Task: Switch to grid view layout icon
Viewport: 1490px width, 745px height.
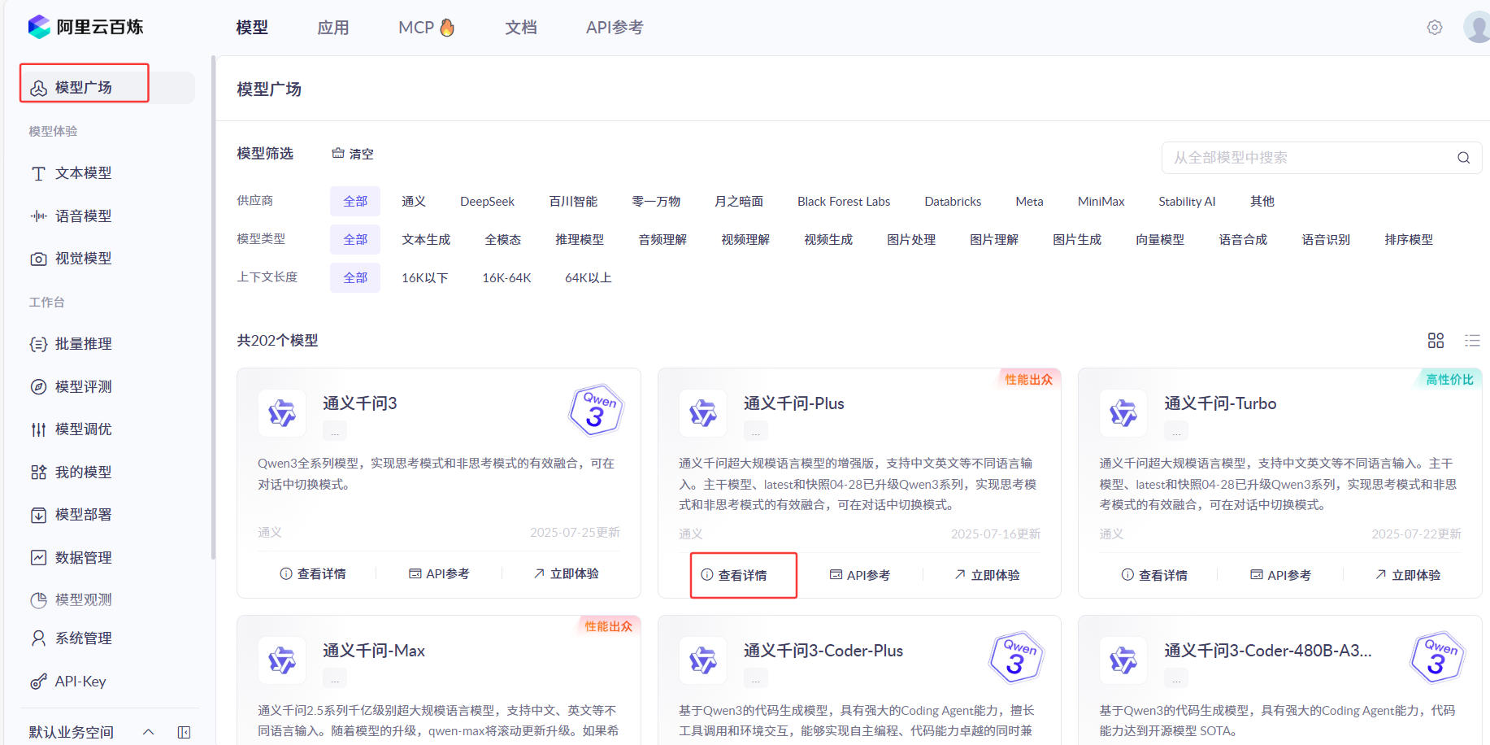Action: pyautogui.click(x=1436, y=341)
